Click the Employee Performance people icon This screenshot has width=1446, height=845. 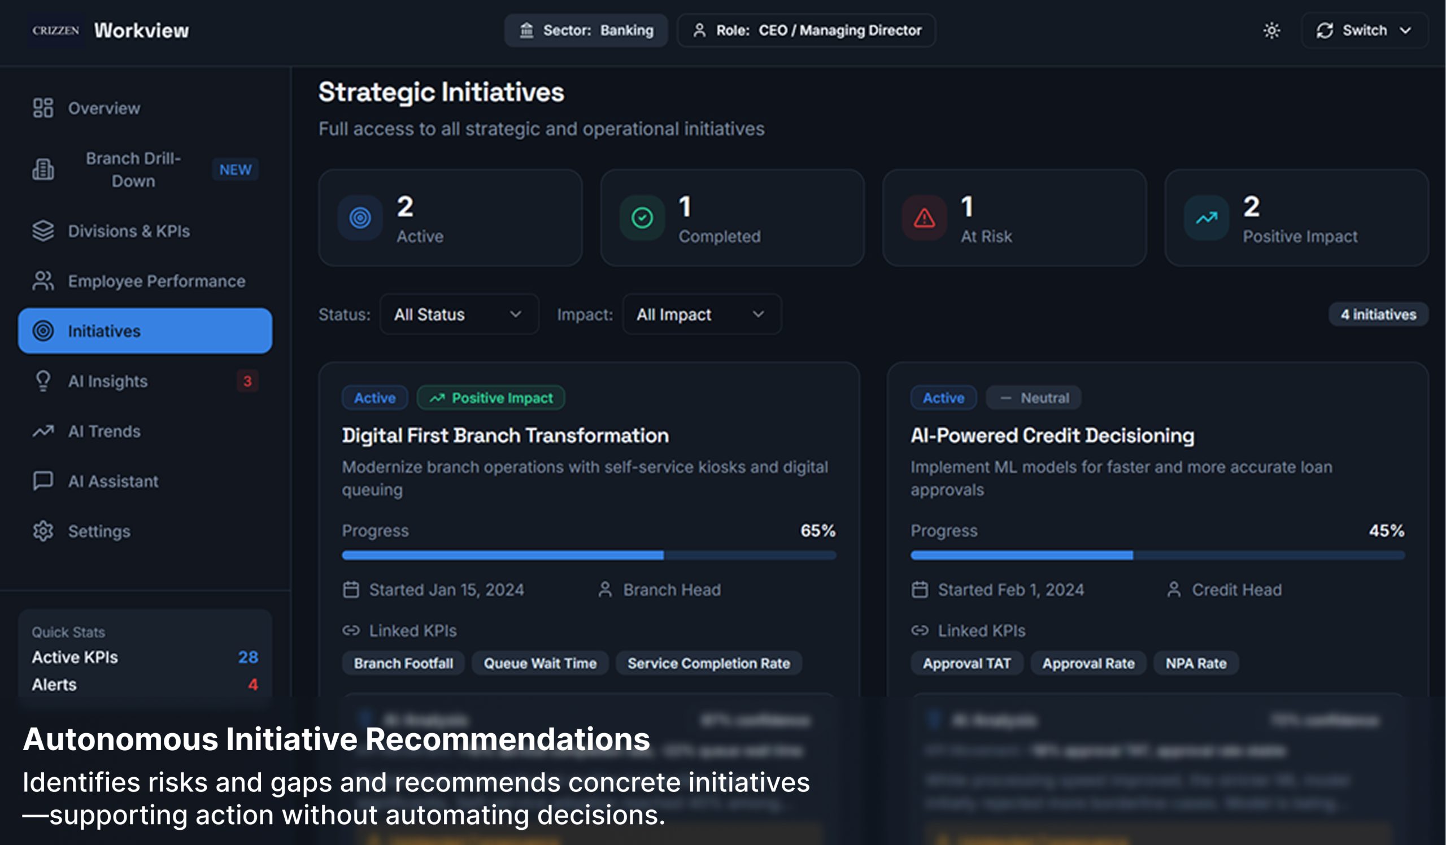coord(43,281)
